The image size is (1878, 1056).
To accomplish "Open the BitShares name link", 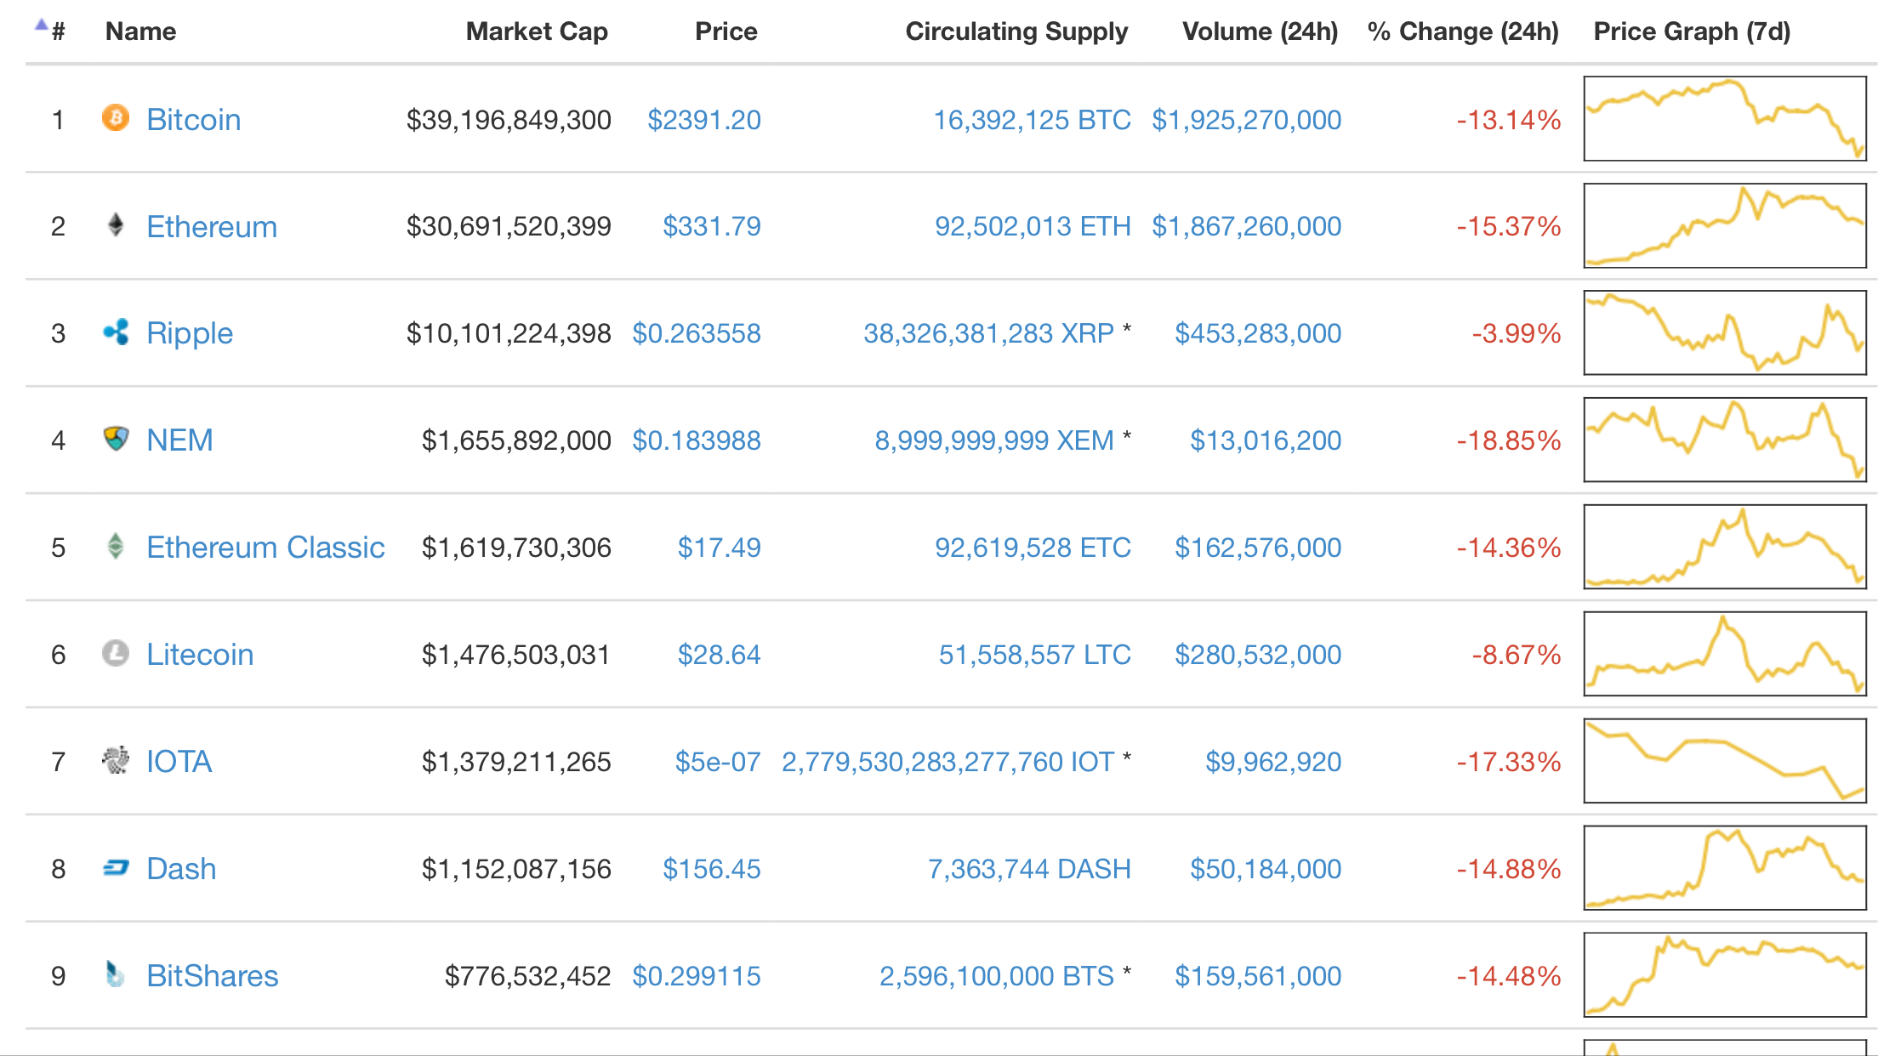I will (213, 976).
